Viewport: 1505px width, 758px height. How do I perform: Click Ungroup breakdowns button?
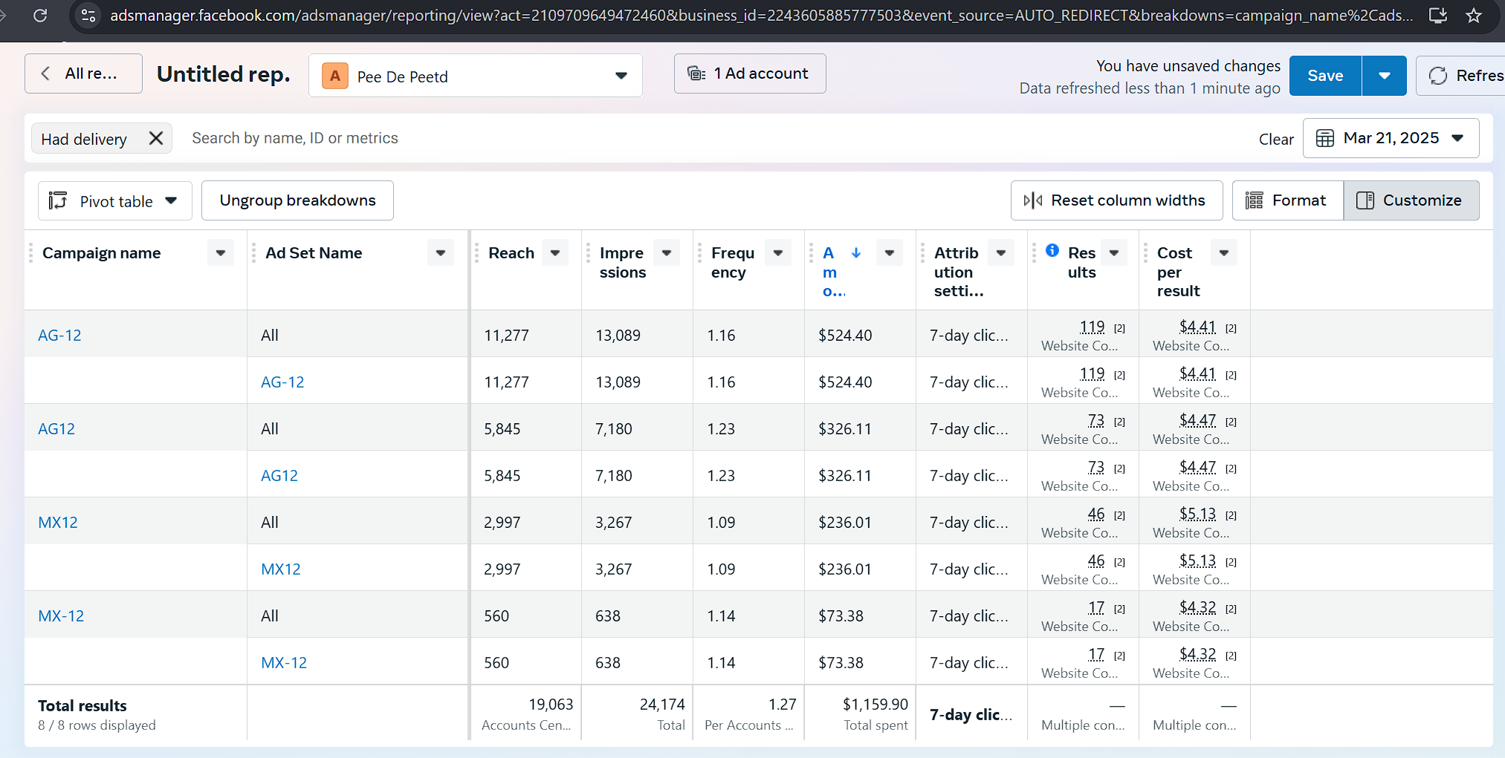tap(297, 200)
